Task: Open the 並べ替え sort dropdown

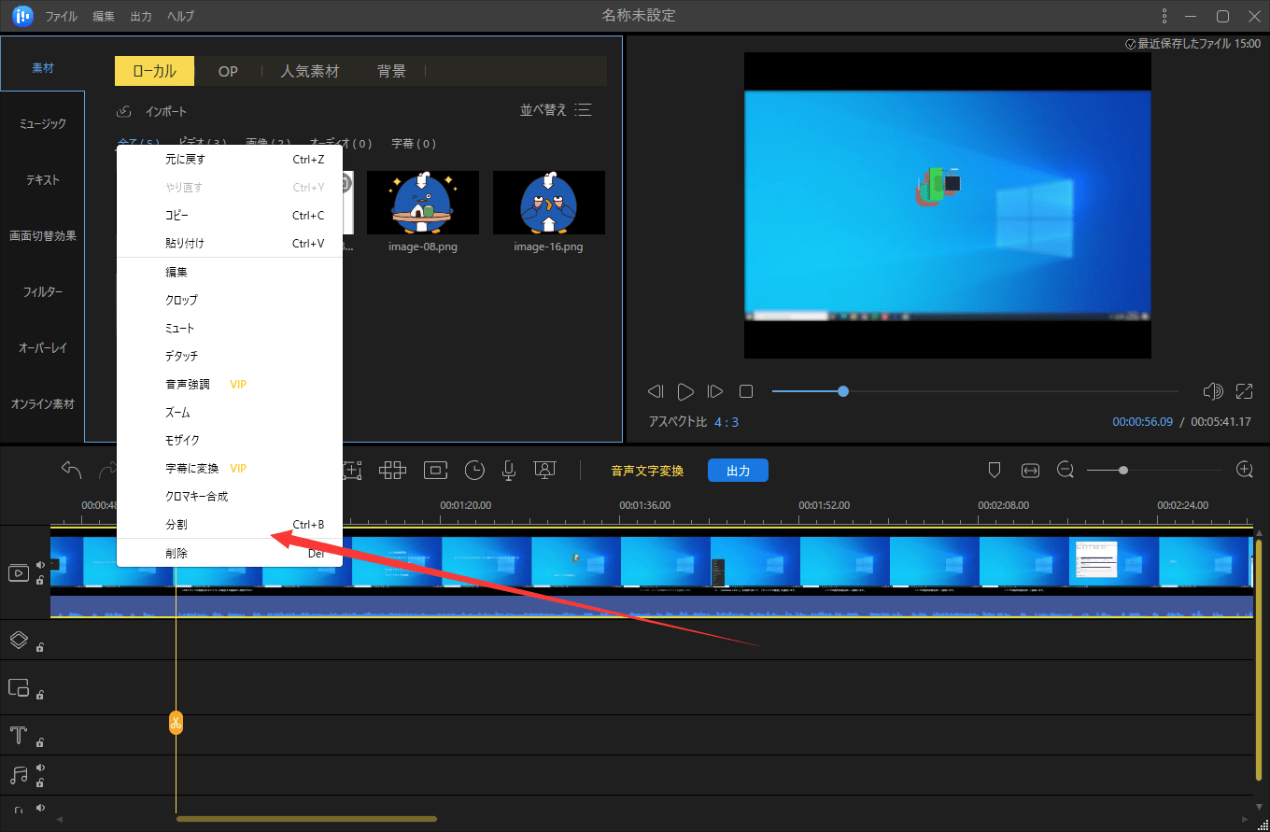Action: coord(556,110)
